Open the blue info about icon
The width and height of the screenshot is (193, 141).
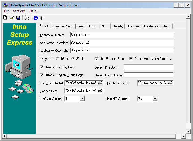coord(36,18)
